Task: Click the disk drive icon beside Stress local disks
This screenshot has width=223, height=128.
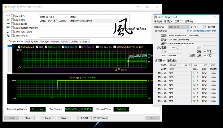Action: [x=8, y=32]
